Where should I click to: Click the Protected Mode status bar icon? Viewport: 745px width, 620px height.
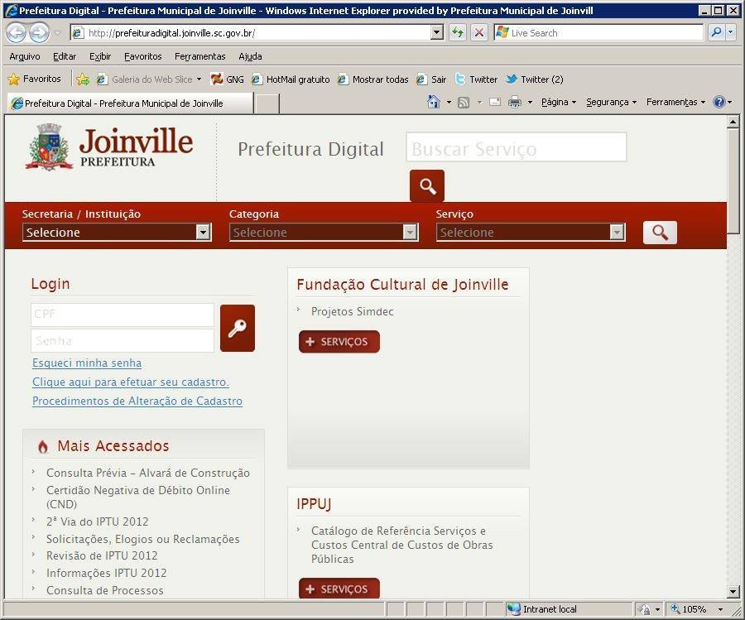pyautogui.click(x=644, y=609)
